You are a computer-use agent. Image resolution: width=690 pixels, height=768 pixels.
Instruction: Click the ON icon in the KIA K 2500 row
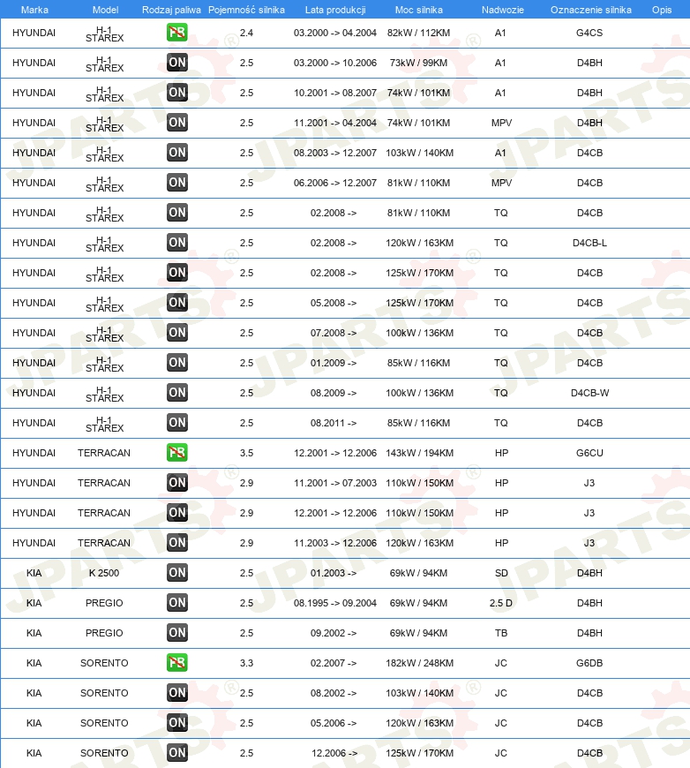(176, 573)
